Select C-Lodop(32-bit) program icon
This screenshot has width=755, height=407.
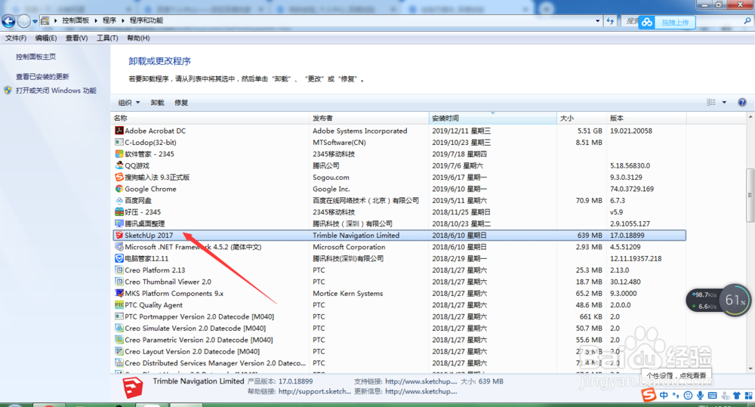coord(119,142)
